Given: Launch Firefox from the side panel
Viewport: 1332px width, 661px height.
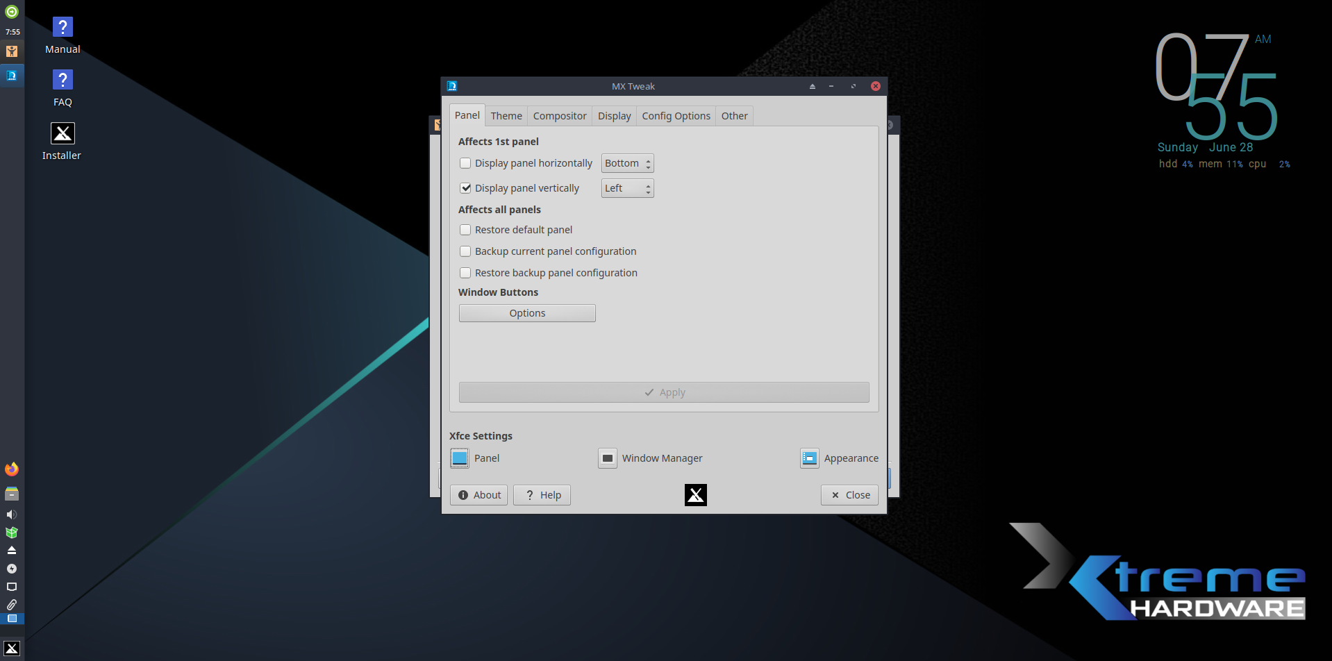Looking at the screenshot, I should [12, 469].
